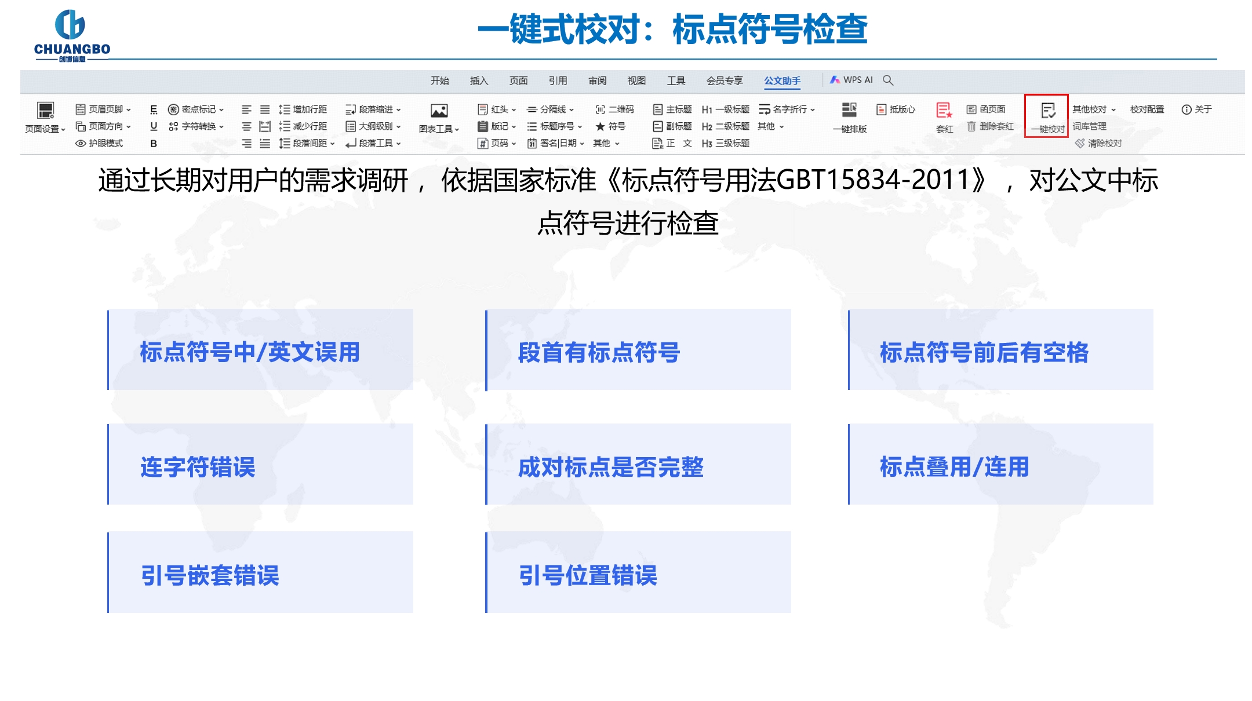Open the 图表工具 image icon
1252x701 pixels.
click(439, 111)
